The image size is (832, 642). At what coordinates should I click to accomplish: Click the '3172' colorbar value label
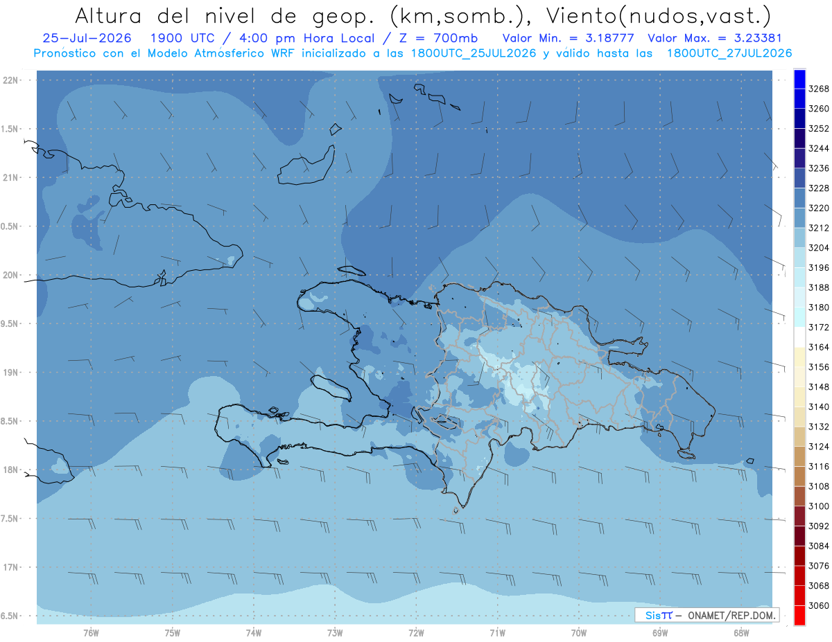[x=819, y=327]
